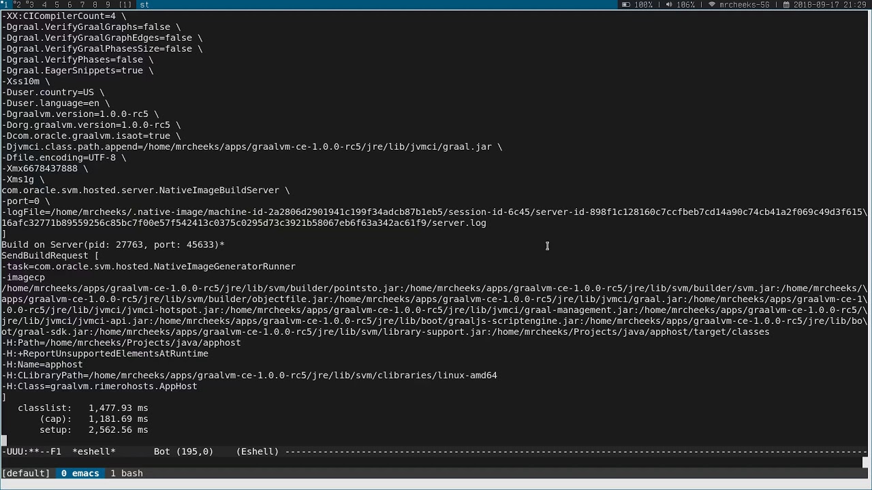Click the battery 100% reading
The width and height of the screenshot is (872, 490).
[x=643, y=5]
